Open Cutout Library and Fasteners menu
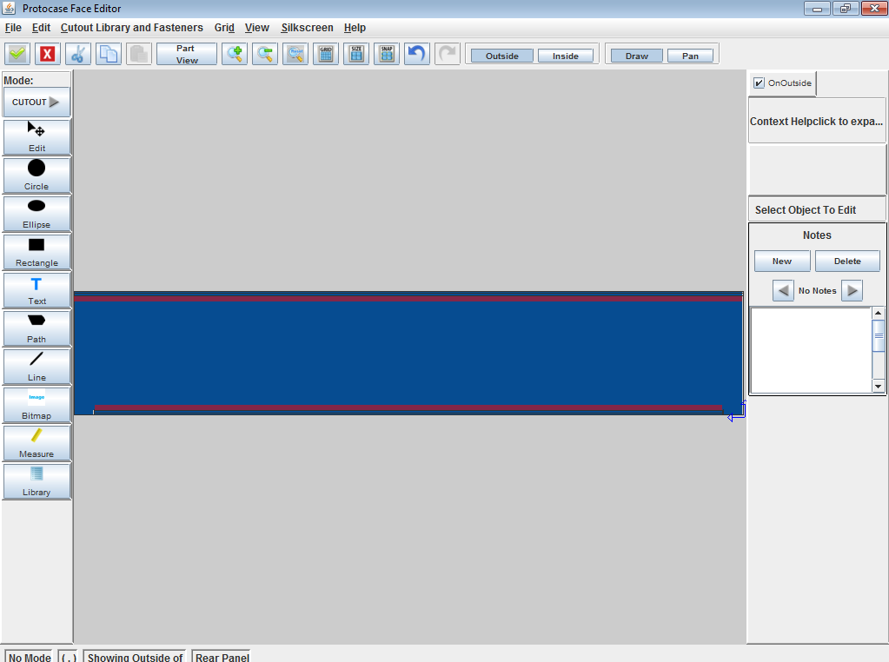This screenshot has width=889, height=662. pyautogui.click(x=131, y=28)
